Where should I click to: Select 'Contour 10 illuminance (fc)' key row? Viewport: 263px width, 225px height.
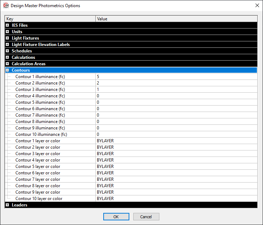tap(41, 134)
